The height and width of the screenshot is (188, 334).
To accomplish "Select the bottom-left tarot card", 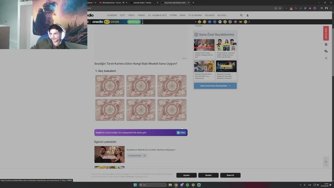I will coord(110,110).
